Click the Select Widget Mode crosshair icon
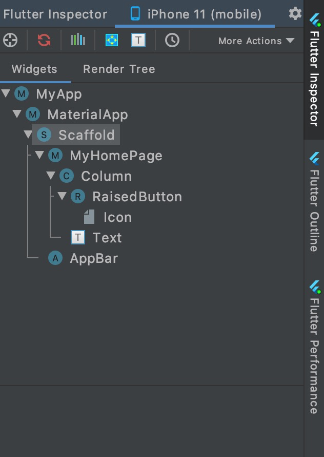 coord(9,40)
